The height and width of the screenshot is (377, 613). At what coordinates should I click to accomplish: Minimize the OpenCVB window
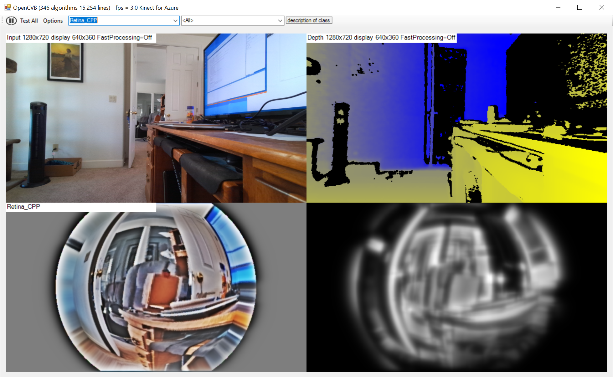(558, 7)
